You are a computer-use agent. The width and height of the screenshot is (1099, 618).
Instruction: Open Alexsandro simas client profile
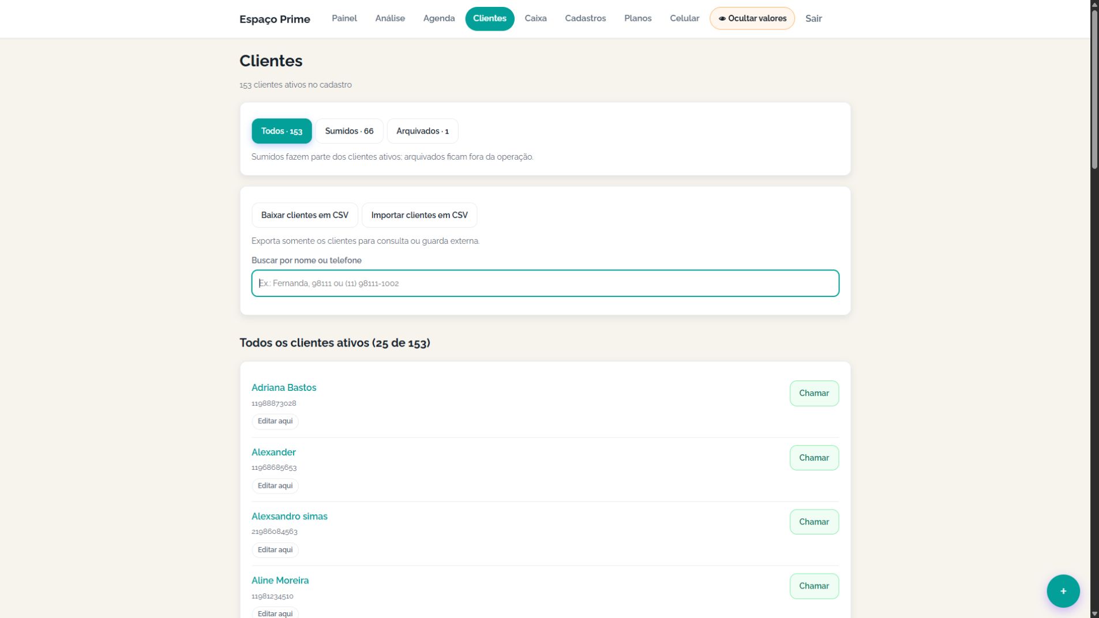[290, 516]
